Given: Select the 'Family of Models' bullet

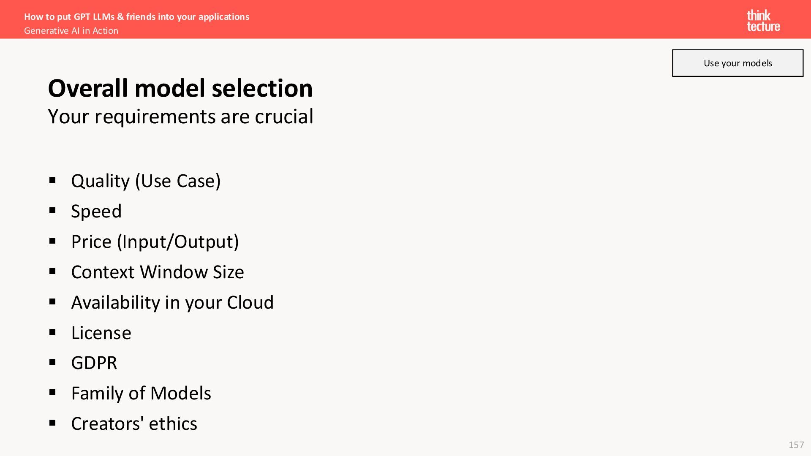Looking at the screenshot, I should pyautogui.click(x=141, y=393).
